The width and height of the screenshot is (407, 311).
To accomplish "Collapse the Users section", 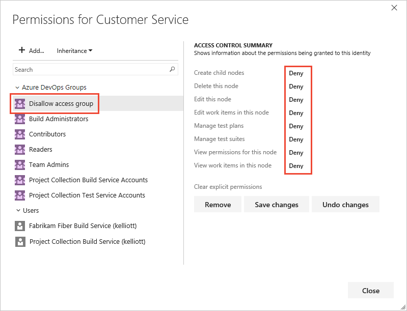I will [x=18, y=211].
